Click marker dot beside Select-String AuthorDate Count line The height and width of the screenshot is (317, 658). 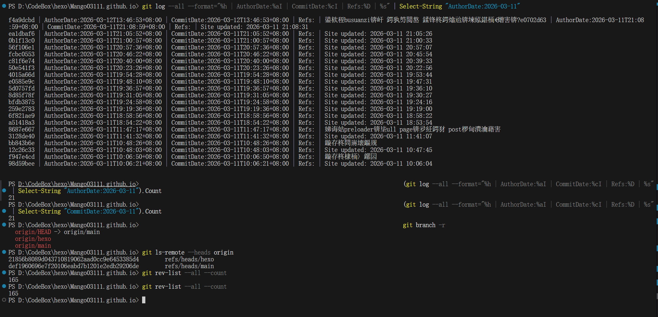pyautogui.click(x=4, y=191)
